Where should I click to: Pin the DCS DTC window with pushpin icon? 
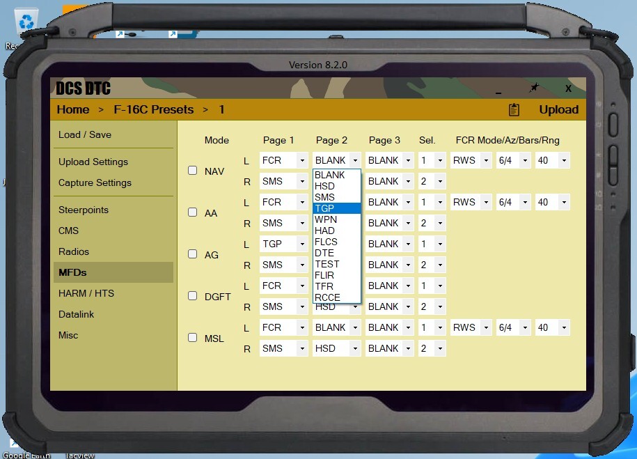pos(534,87)
